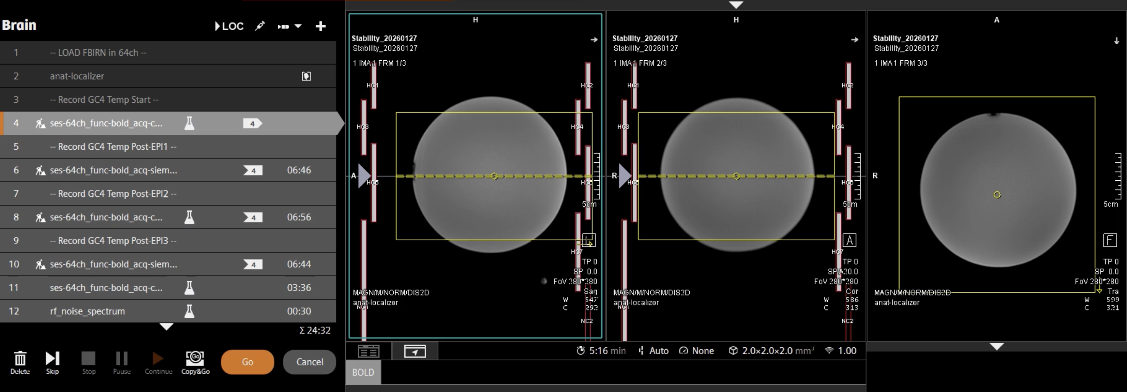The image size is (1127, 392).
Task: Click the 4 tag on row 8
Action: pos(253,218)
